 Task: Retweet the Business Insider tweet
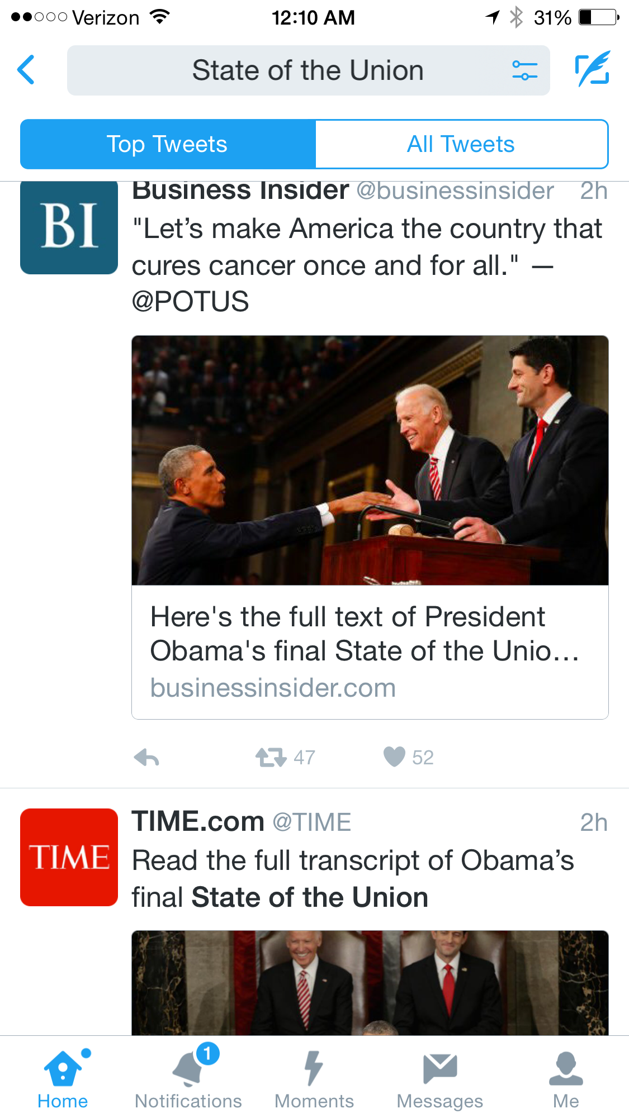pos(272,758)
